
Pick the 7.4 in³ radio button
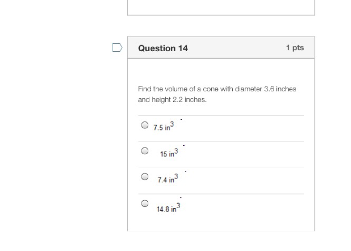click(145, 177)
